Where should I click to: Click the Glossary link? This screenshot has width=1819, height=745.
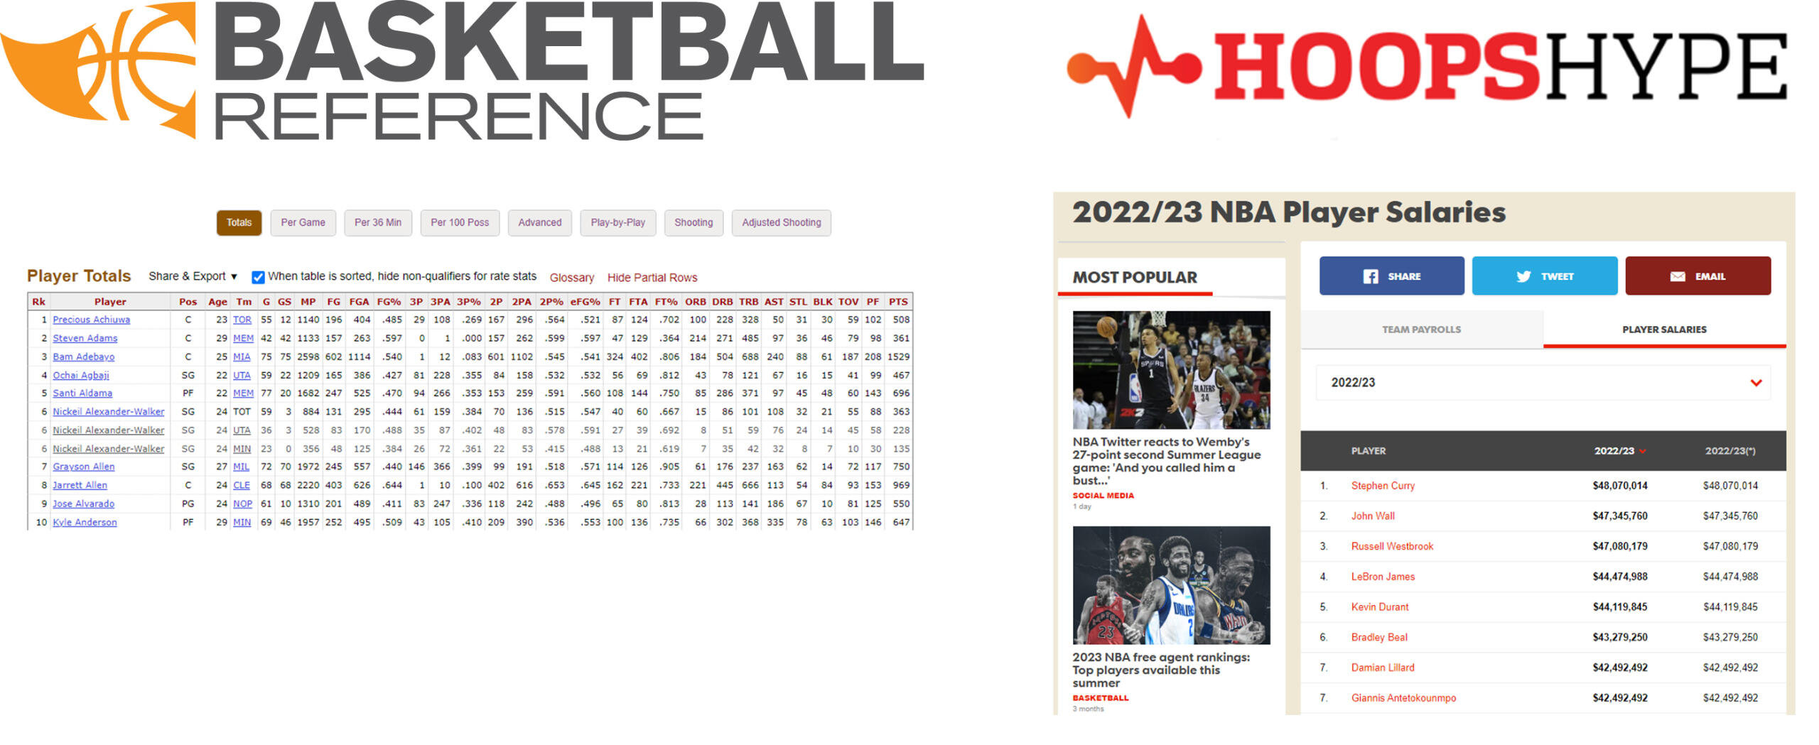(571, 278)
